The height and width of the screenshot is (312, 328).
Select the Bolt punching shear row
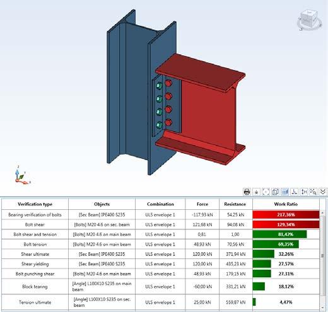click(160, 274)
